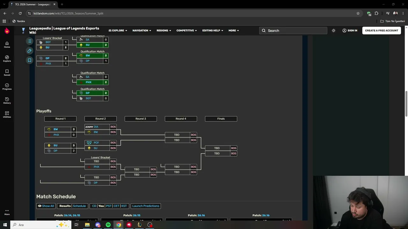Viewport: 408px width, 229px height.
Task: Open the PCF team link in Round 2
Action: point(96,143)
